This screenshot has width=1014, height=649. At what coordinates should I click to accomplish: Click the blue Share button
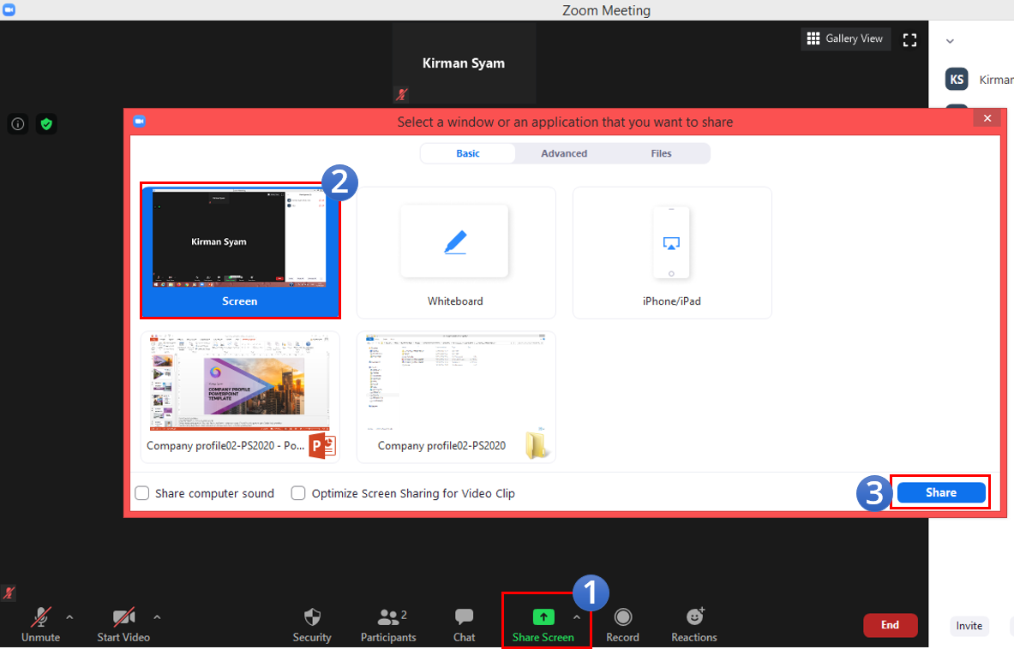pos(941,492)
